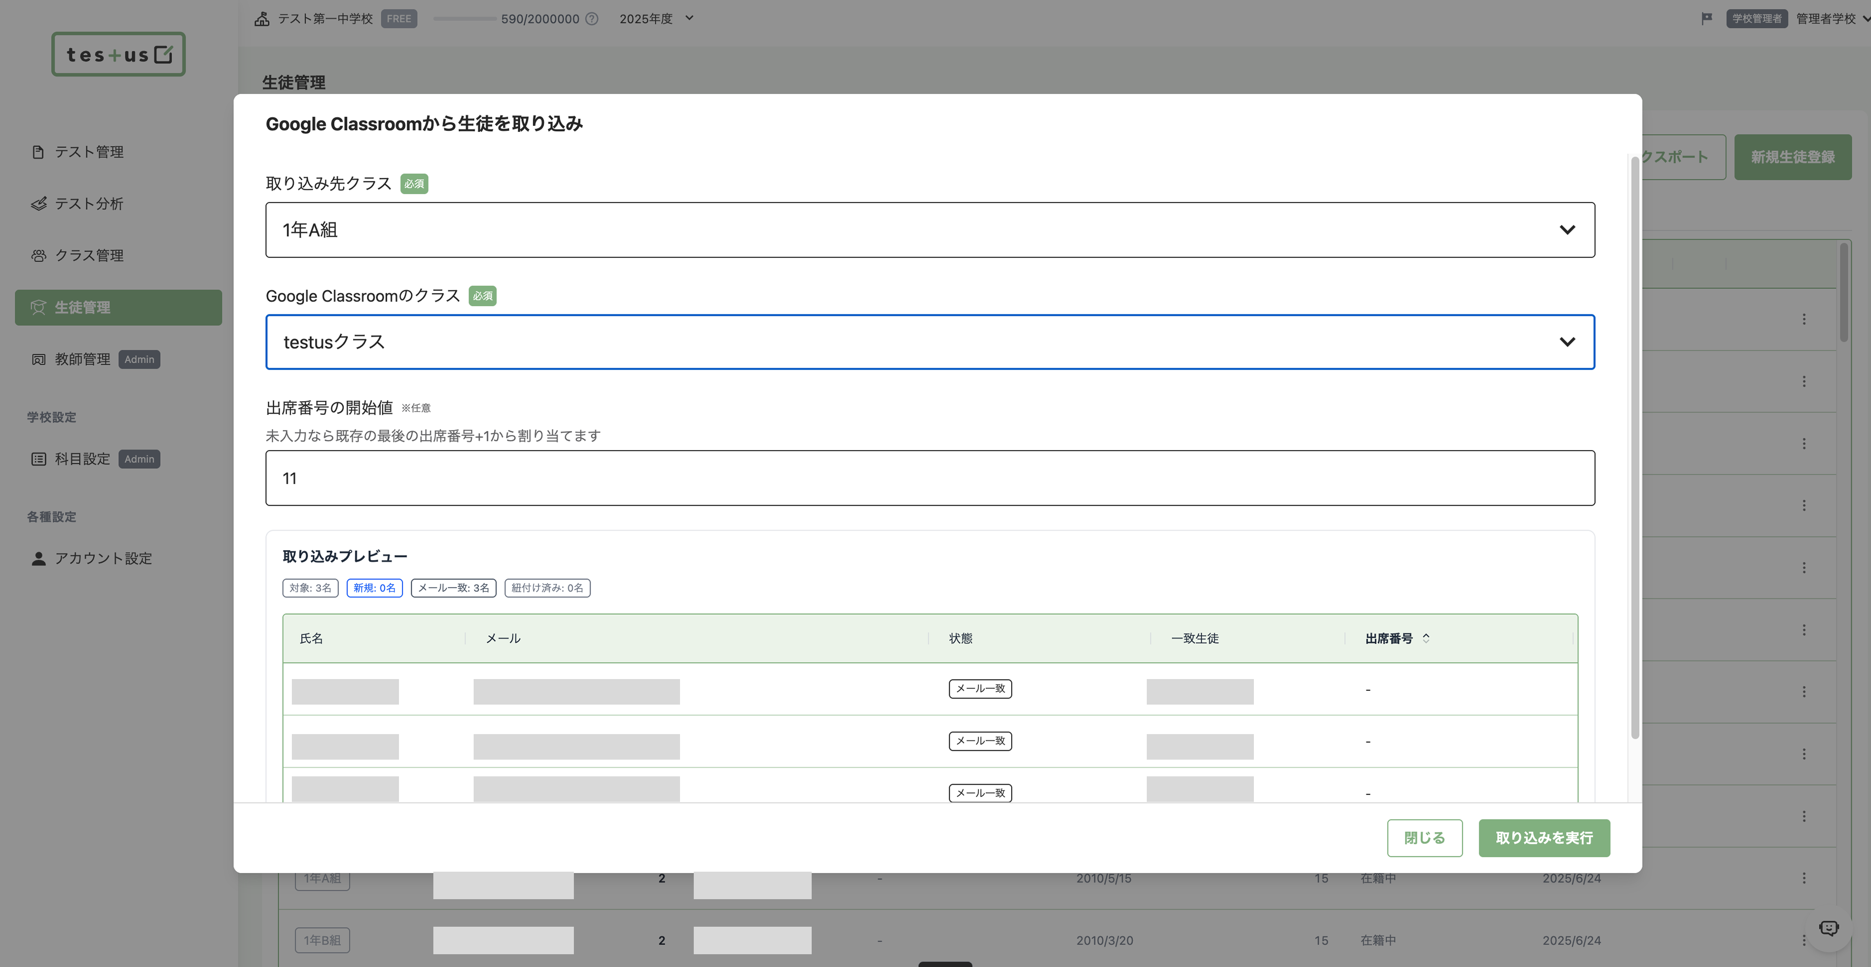
Task: Click the 新規: 0名 tag
Action: [375, 588]
